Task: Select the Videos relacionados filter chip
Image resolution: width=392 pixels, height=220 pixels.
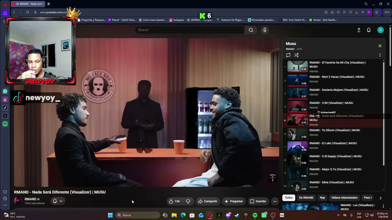Action: [344, 198]
